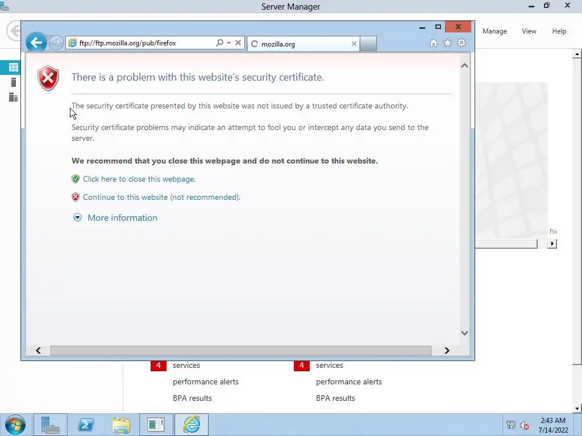
Task: Click the horizontal scroll left arrow
Action: click(x=38, y=350)
